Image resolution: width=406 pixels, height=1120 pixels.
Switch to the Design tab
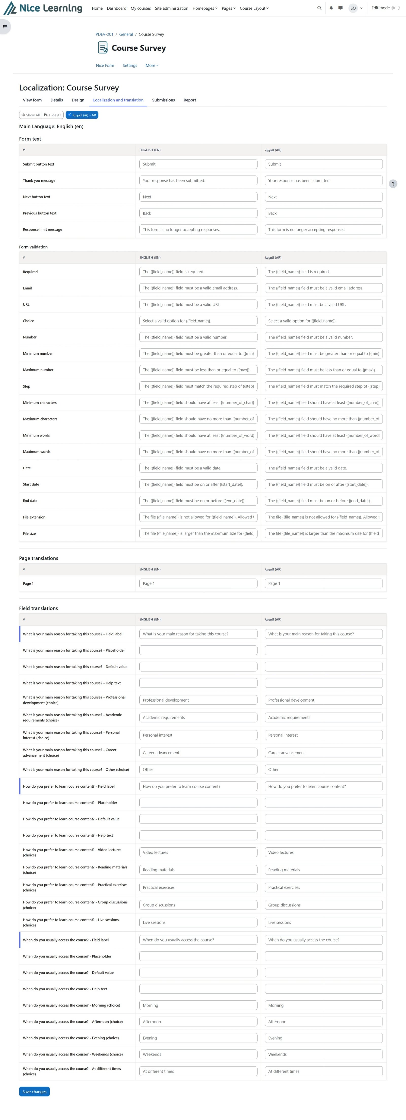tap(78, 100)
